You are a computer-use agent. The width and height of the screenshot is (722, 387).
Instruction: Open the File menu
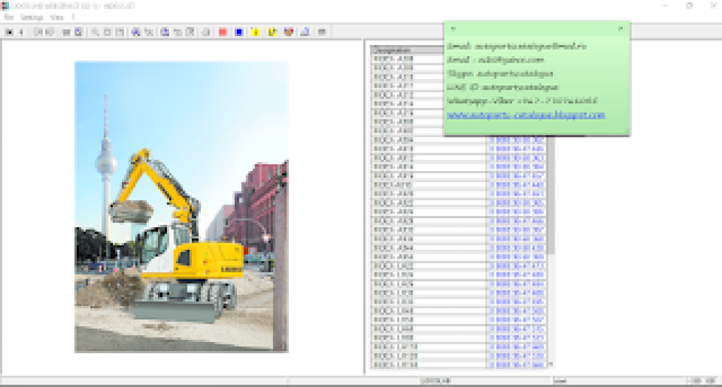coord(8,18)
